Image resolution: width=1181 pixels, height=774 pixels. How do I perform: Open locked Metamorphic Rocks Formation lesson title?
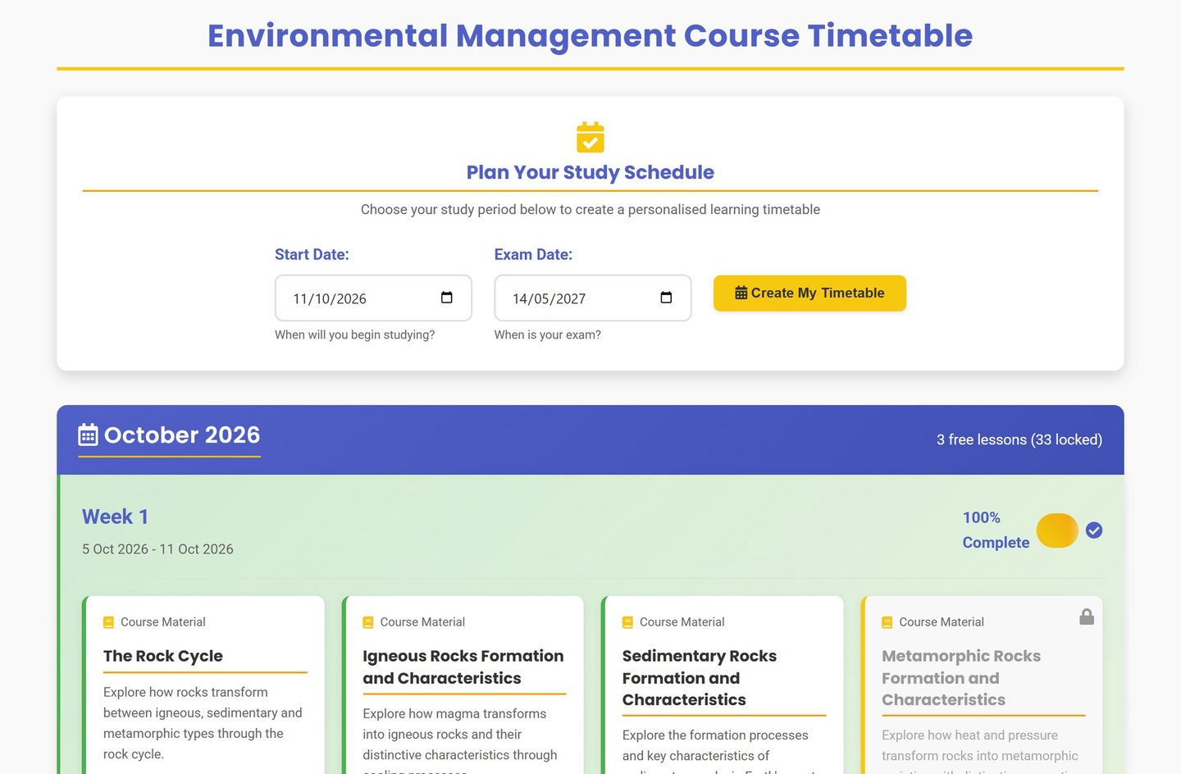pos(961,677)
